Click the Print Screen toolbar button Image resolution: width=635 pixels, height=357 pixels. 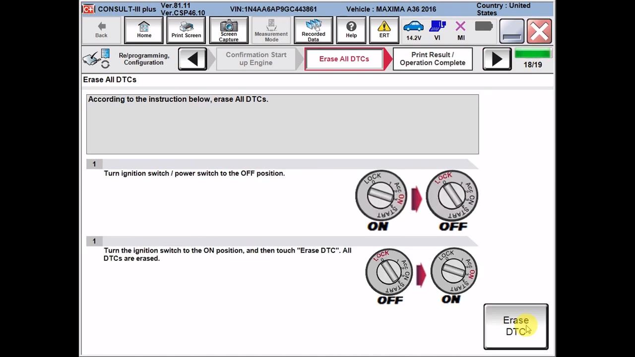186,30
